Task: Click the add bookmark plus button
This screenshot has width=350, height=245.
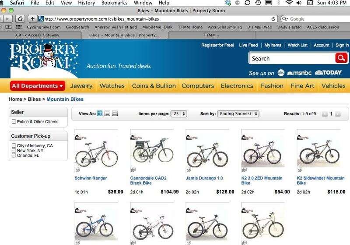Action: point(32,19)
